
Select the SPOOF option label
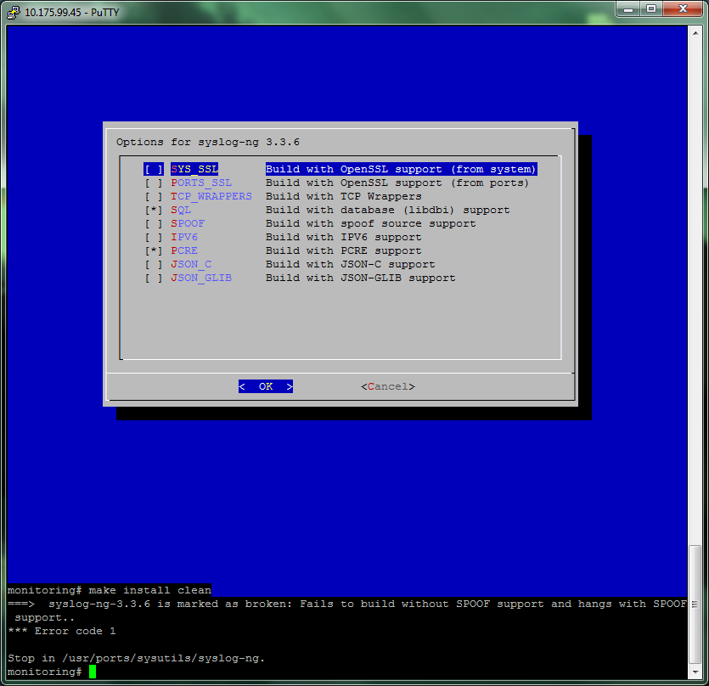[188, 223]
